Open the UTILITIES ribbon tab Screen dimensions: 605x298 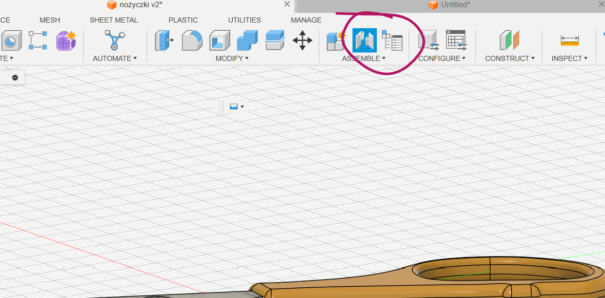tap(245, 20)
